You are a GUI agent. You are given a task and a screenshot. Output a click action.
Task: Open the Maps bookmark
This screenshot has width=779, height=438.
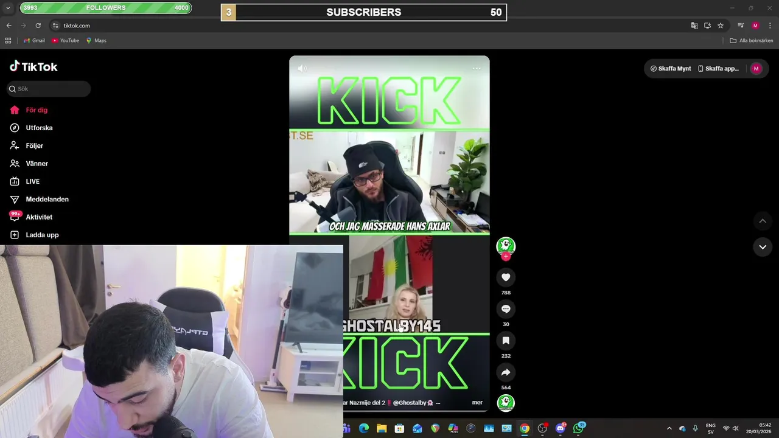pyautogui.click(x=96, y=41)
